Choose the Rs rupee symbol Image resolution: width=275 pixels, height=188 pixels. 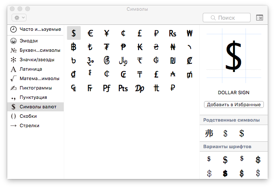[173, 33]
